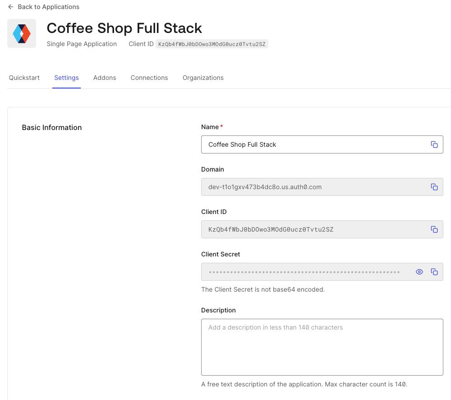Click the Client Secret label
This screenshot has height=400, width=451.
click(x=221, y=254)
